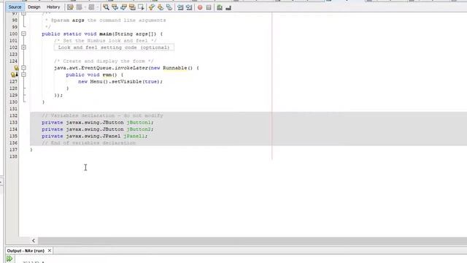467x263 pixels.
Task: Click line number 100 in the gutter
Action: point(13,34)
